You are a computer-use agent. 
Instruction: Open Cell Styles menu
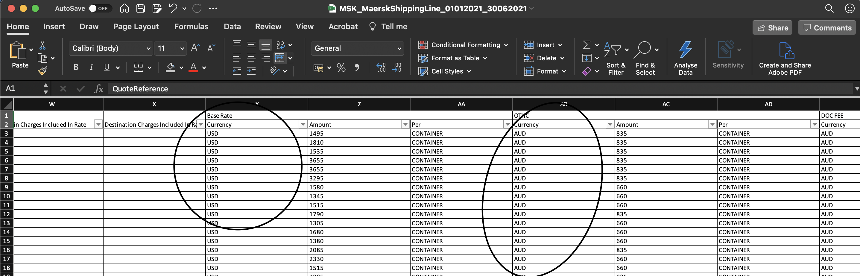pos(444,71)
